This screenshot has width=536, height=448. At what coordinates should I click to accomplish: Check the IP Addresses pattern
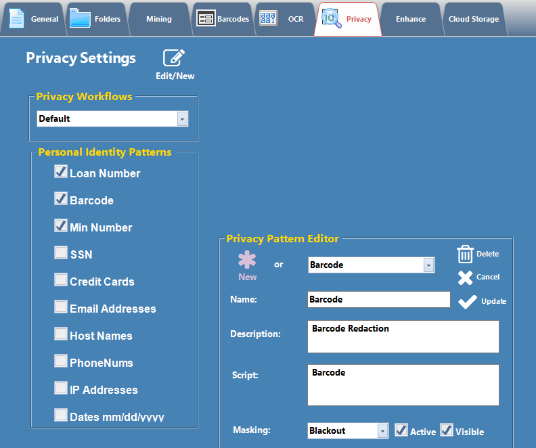[61, 388]
